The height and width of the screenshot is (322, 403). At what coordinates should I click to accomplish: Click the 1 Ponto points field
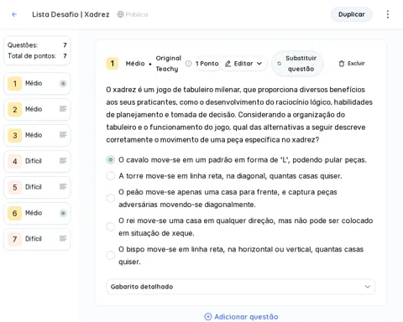point(207,64)
